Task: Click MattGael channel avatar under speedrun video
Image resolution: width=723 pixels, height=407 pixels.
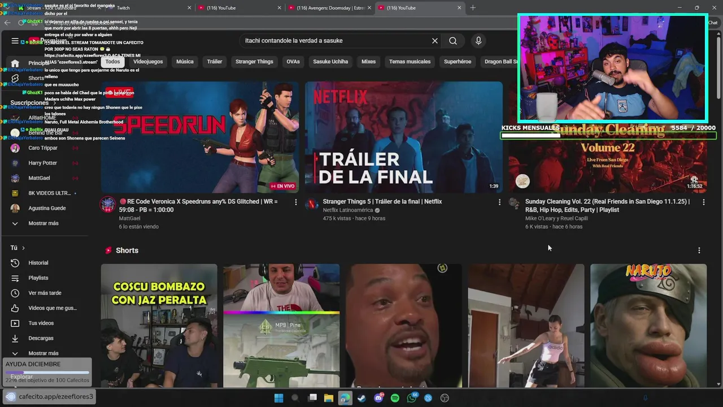Action: click(108, 204)
